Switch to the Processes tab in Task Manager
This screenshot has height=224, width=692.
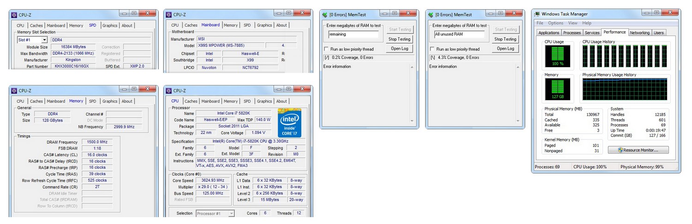572,33
